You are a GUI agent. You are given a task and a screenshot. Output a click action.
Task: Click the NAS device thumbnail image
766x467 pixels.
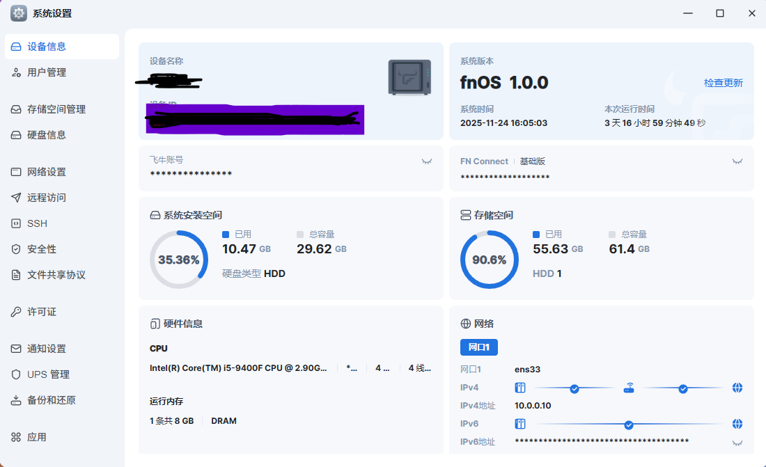(x=409, y=77)
